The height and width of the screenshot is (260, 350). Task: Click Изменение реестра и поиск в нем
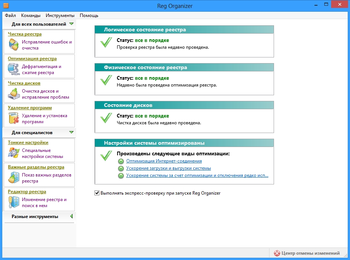pos(44,203)
